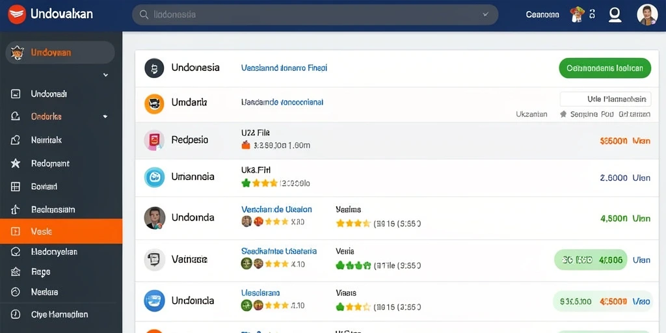Viewport: 666px width, 333px height.
Task: Click the Redoment star icon in sidebar
Action: 16,163
